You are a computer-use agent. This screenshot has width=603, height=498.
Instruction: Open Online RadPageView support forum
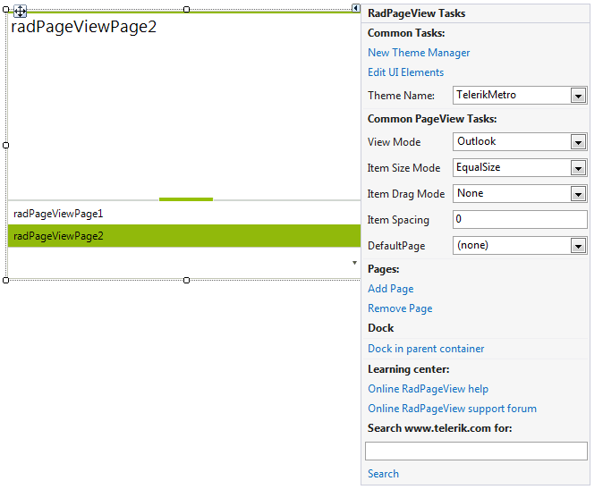coord(452,409)
